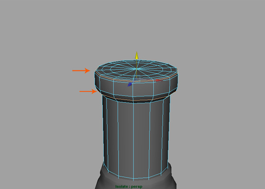Click the lower orange annotation arrow
The image size is (265, 189).
[x=87, y=91]
